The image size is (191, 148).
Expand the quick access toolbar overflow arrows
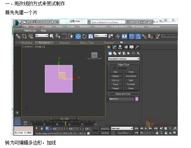[57, 22]
